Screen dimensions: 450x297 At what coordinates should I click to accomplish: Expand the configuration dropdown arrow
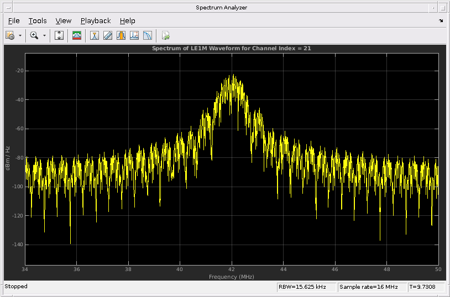[x=20, y=35]
